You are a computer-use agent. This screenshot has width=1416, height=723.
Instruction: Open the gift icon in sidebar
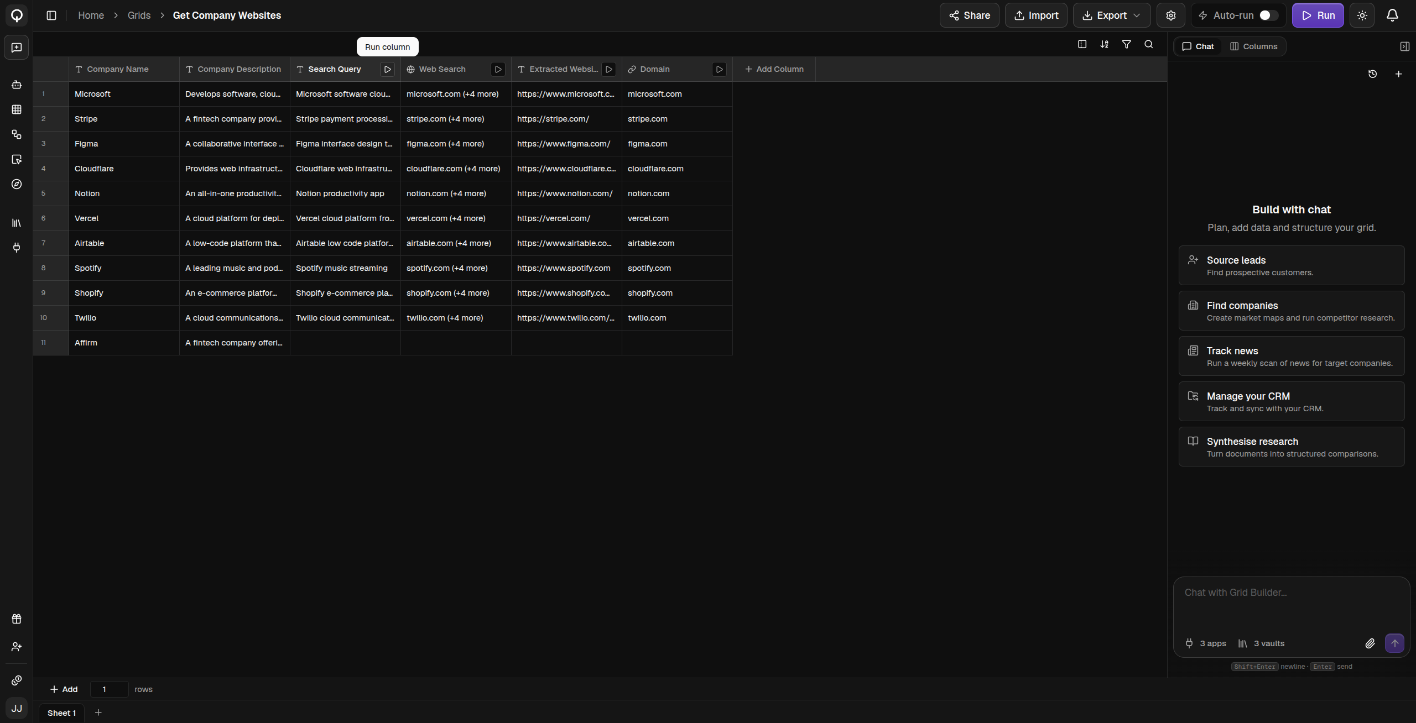click(17, 619)
